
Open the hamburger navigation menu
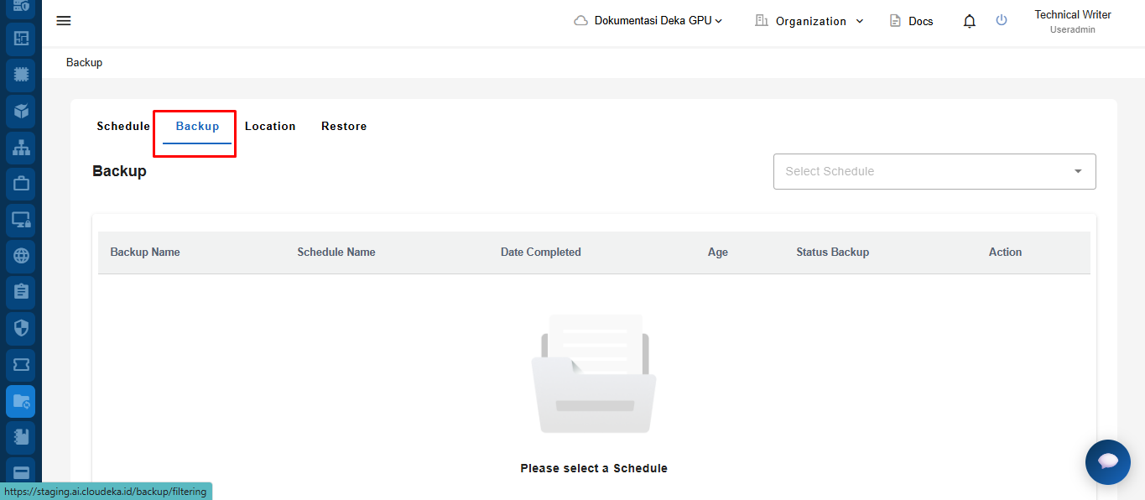(64, 21)
